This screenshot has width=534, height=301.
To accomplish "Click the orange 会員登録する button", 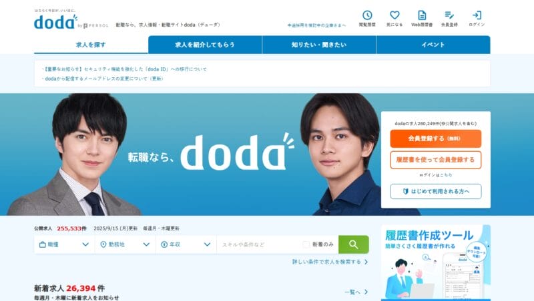I will point(436,139).
